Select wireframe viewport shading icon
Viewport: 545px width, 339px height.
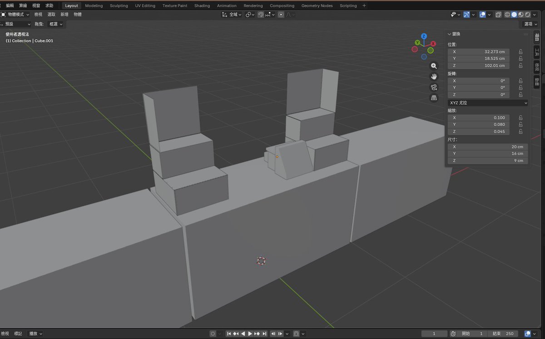click(508, 15)
